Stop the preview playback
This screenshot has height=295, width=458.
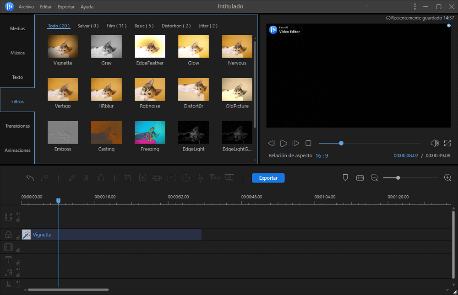click(308, 143)
